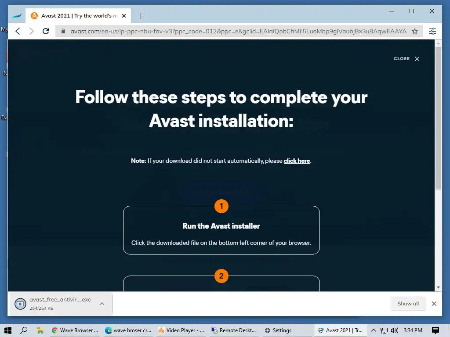Reload the Avast page
450x337 pixels.
(46, 31)
